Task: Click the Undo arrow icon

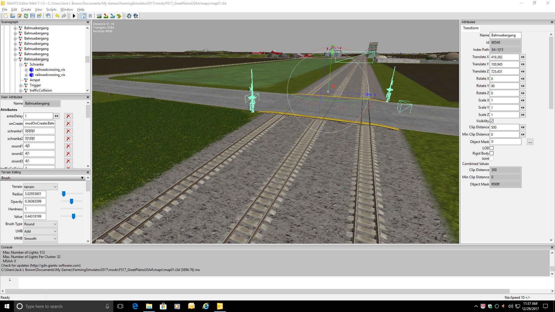Action: (57, 16)
